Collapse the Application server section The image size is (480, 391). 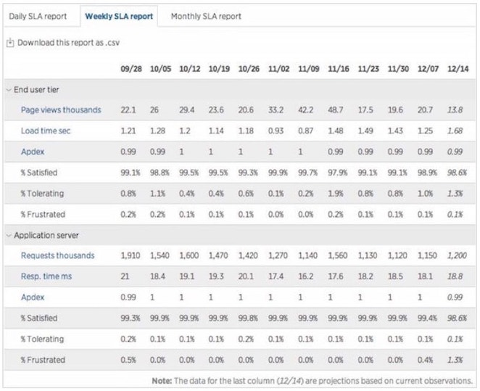(x=9, y=236)
